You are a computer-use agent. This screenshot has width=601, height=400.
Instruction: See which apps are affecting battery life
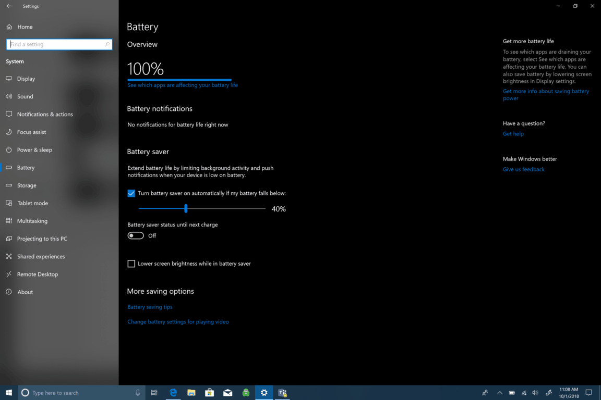pos(183,85)
